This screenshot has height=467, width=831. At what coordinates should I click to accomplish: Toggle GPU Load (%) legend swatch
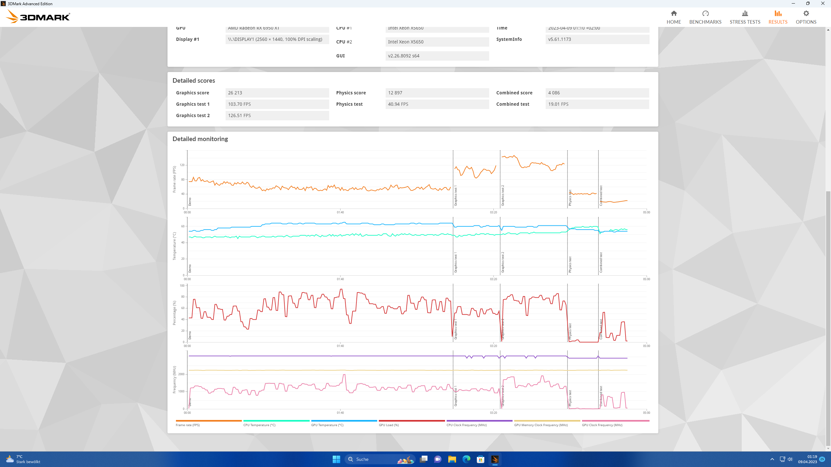click(411, 421)
